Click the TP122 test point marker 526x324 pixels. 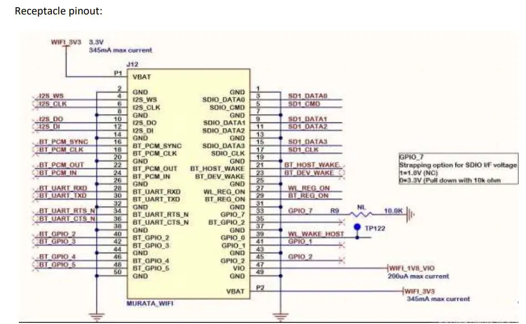(x=358, y=225)
